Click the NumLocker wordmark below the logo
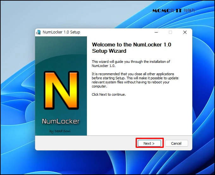This screenshot has height=175, width=215. tap(61, 121)
